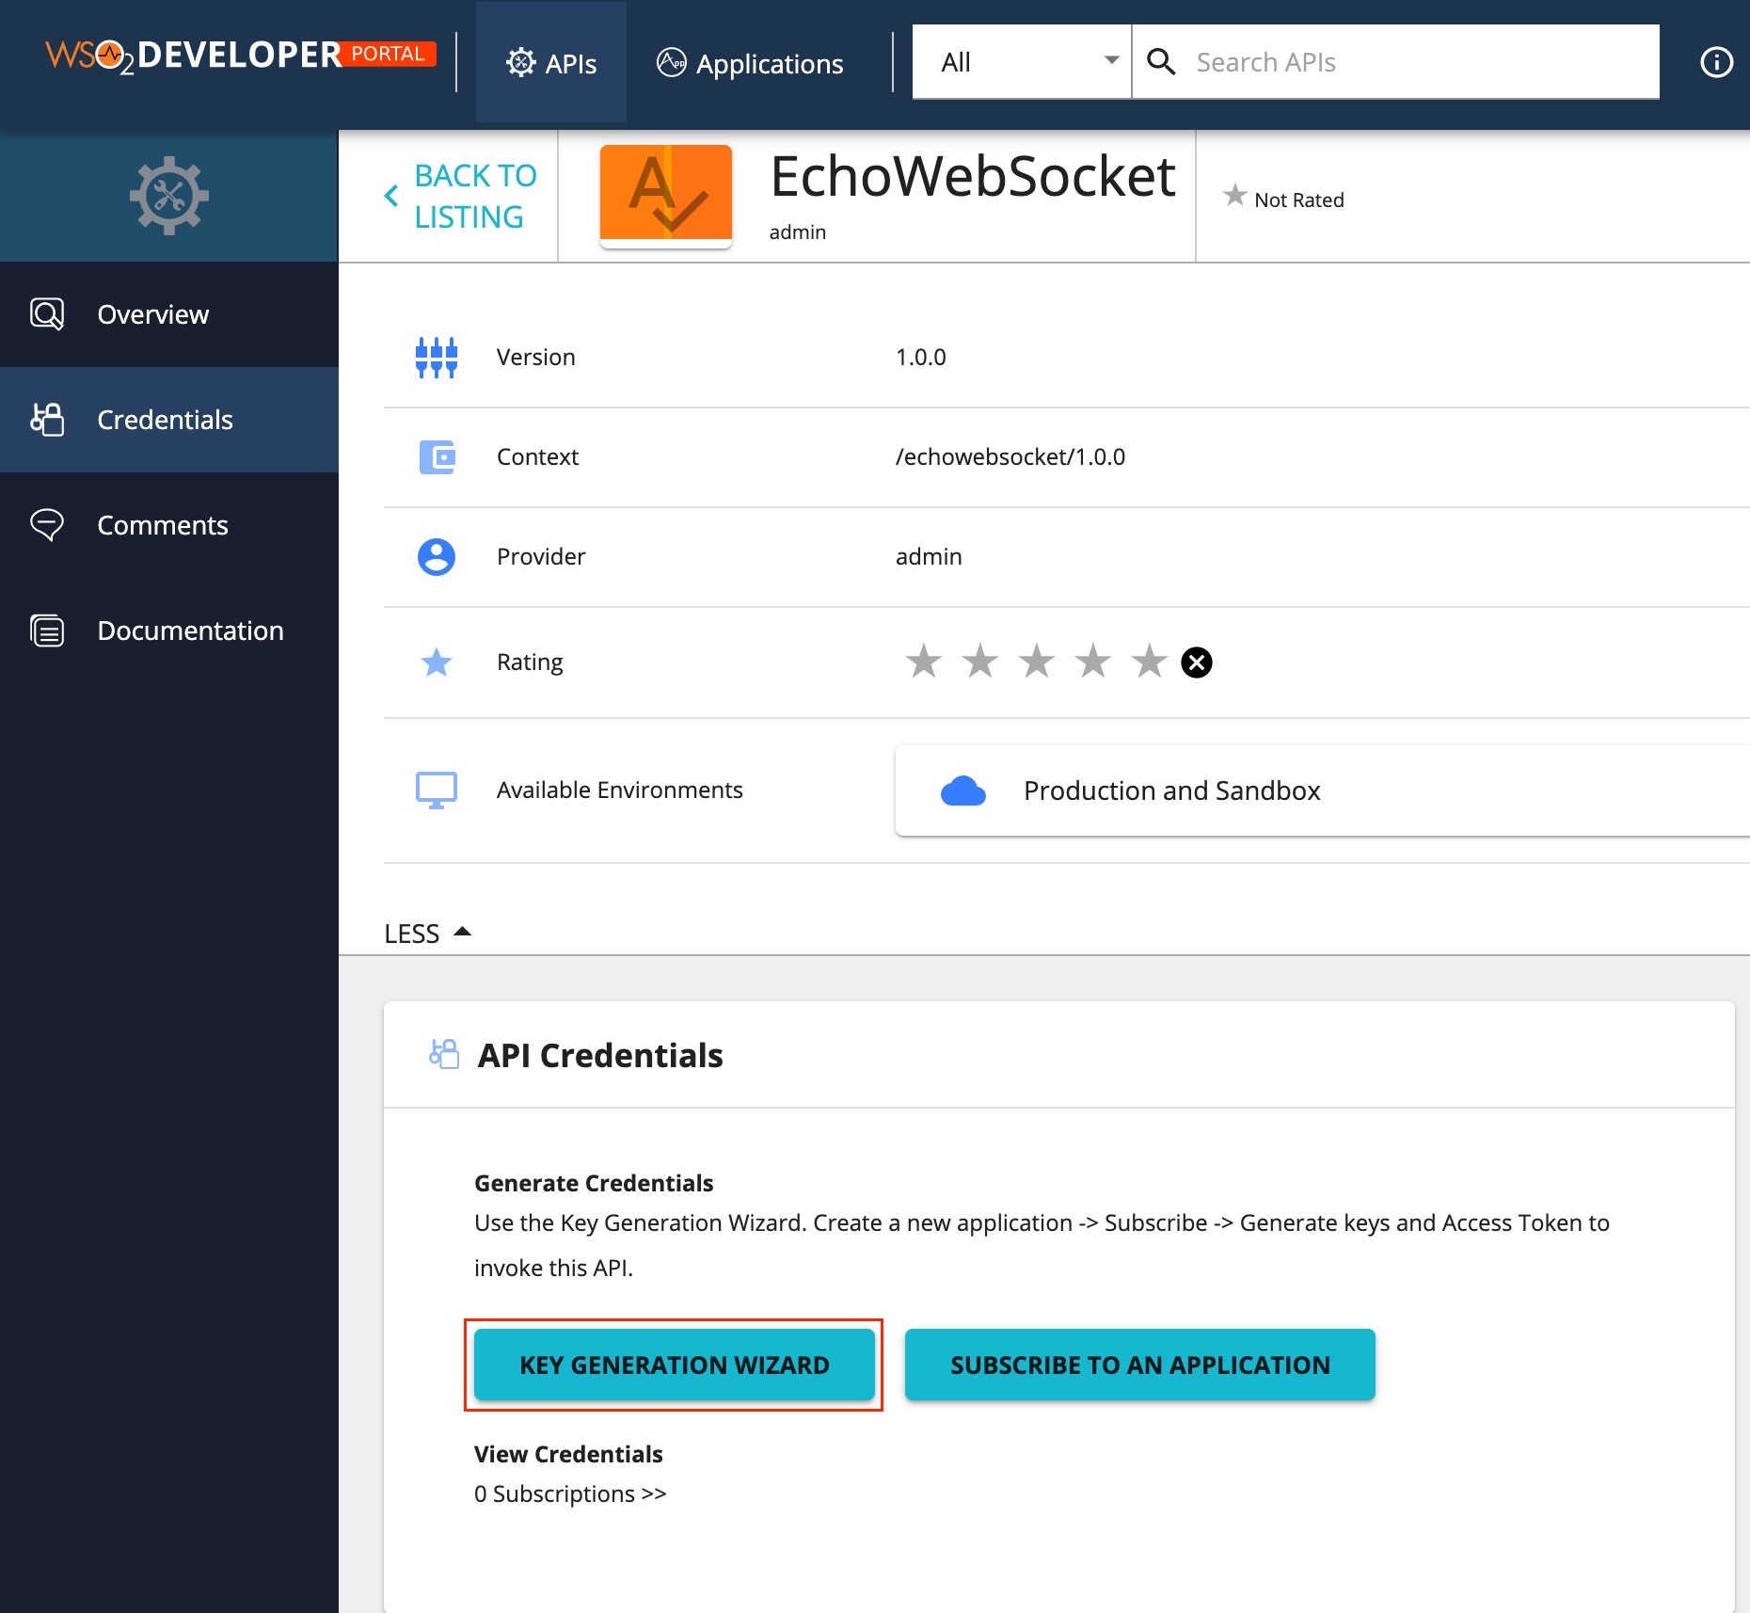Image resolution: width=1750 pixels, height=1613 pixels.
Task: Clear the rating with the X button
Action: (x=1197, y=663)
